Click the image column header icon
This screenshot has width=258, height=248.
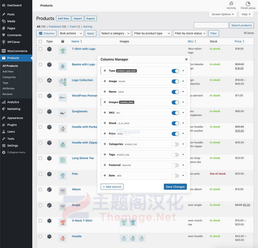[63, 41]
